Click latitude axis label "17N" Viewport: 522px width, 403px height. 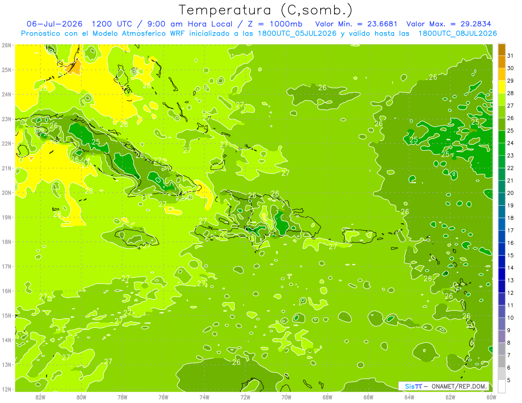pyautogui.click(x=7, y=266)
